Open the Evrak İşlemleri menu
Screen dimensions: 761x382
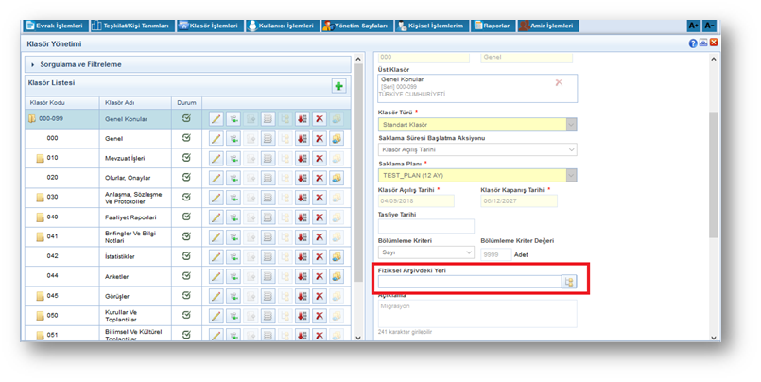[55, 26]
